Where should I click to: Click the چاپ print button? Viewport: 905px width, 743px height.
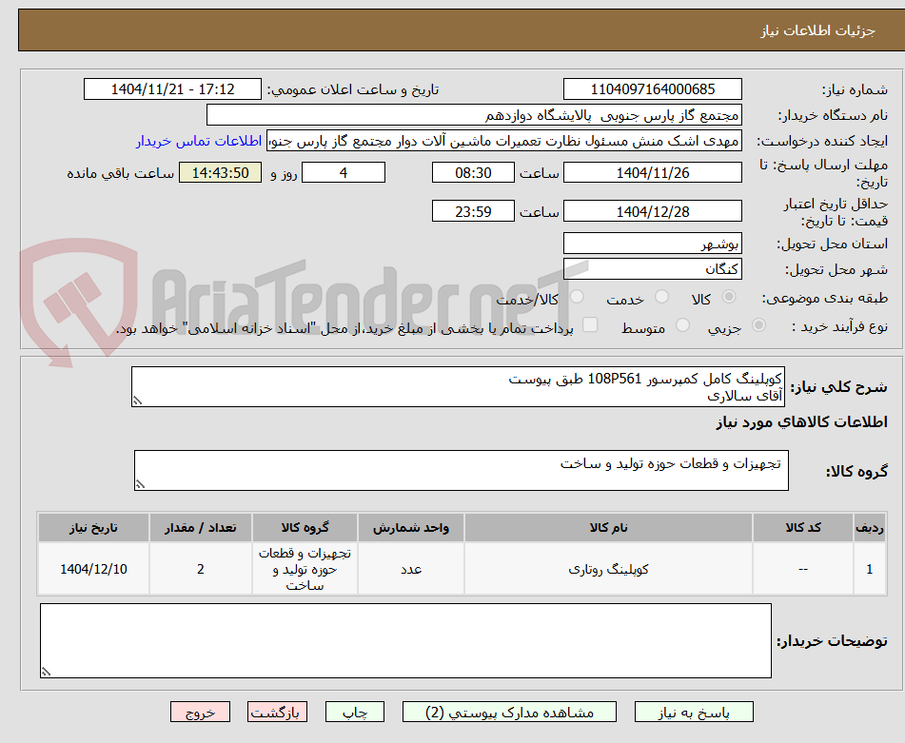(x=354, y=712)
